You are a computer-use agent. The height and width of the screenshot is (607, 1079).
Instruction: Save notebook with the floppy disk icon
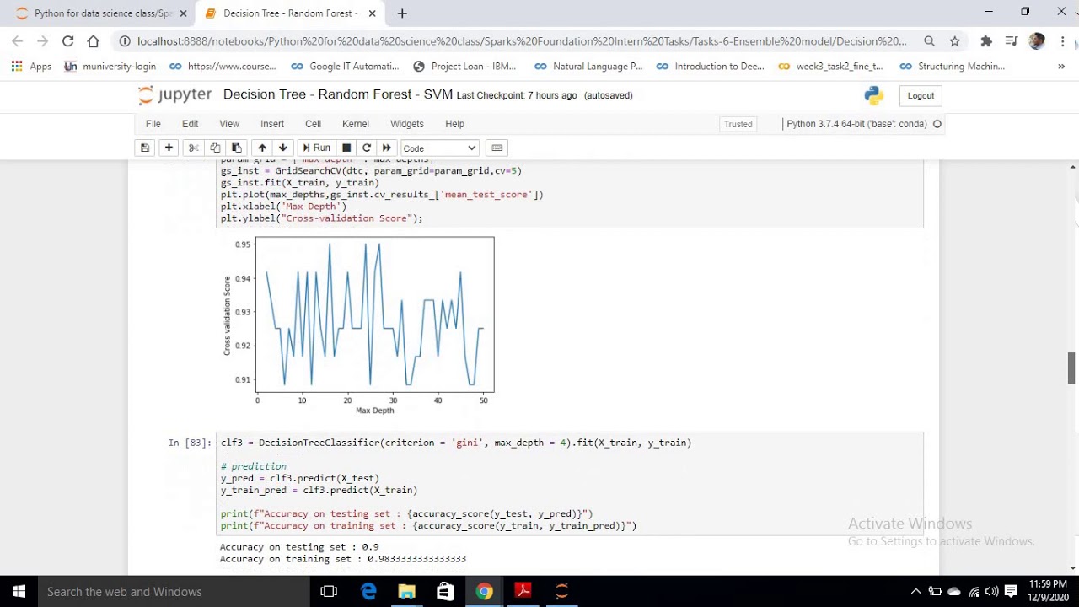(145, 148)
